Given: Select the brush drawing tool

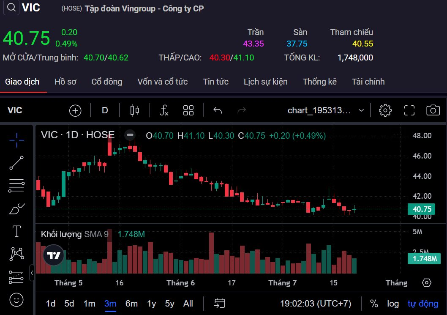Looking at the screenshot, I should [x=16, y=208].
